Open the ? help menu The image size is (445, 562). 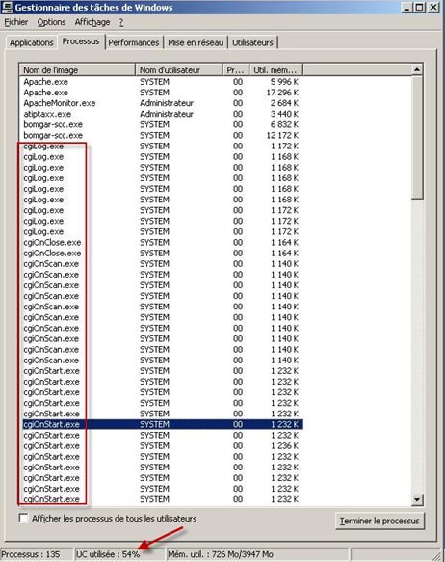tap(121, 22)
